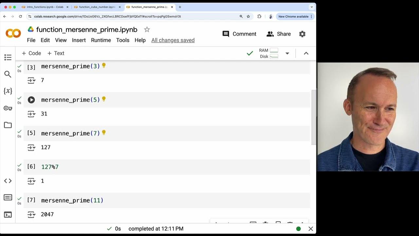
Task: Click the All changes saved link
Action: point(173,40)
